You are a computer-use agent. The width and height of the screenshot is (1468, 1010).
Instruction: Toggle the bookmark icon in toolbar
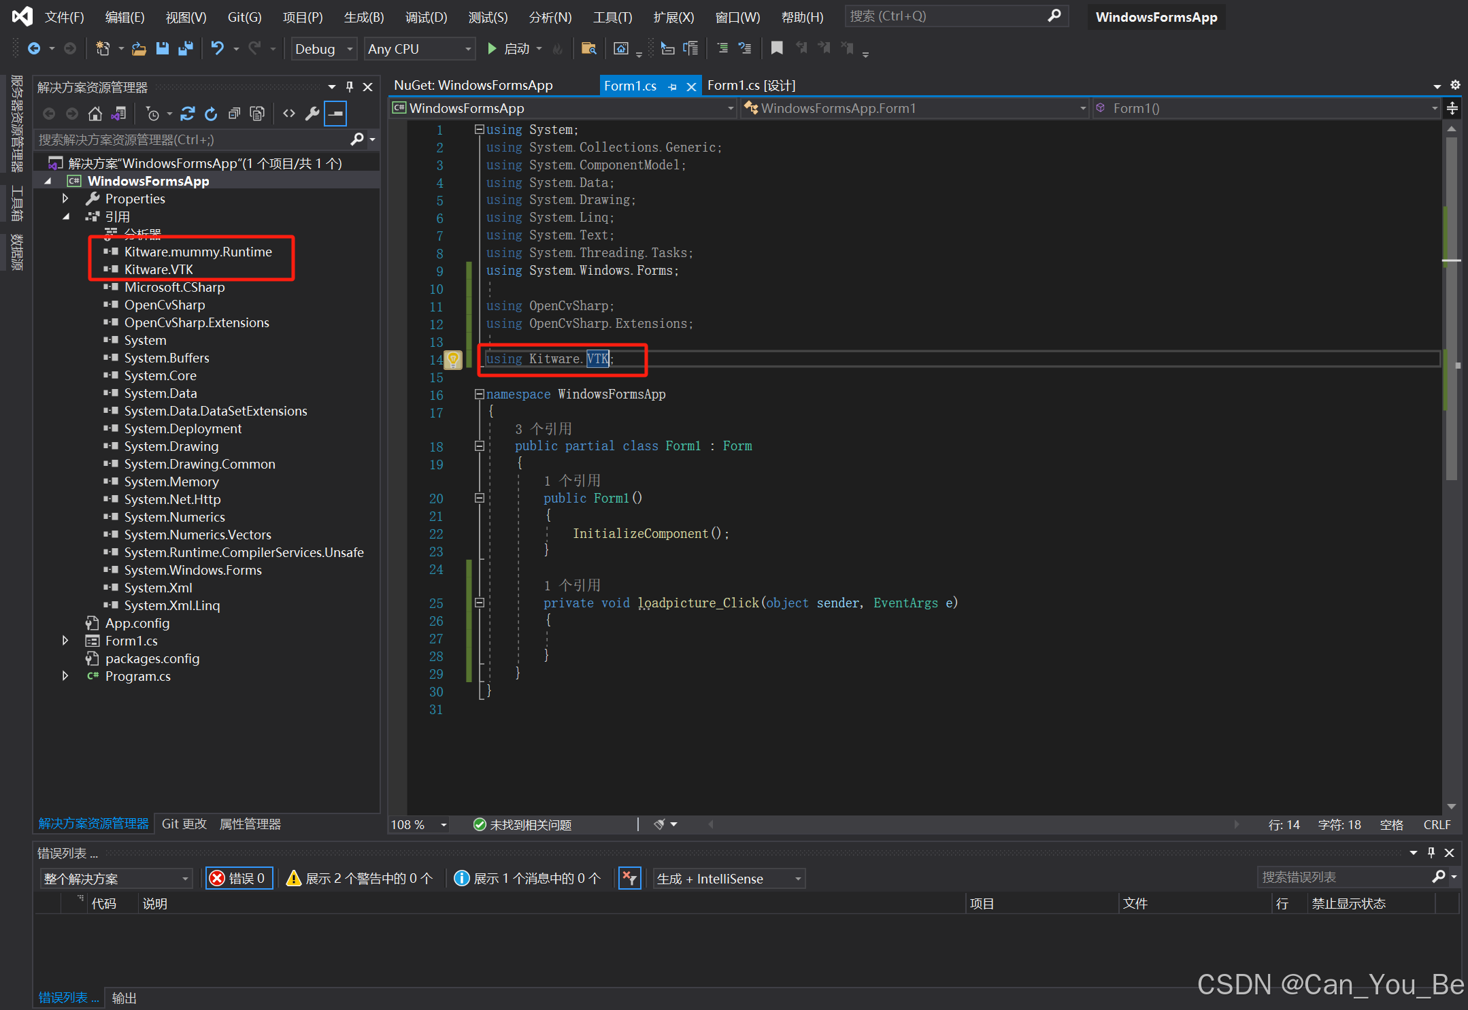(776, 48)
